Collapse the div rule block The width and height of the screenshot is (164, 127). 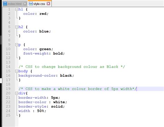coord(17,93)
